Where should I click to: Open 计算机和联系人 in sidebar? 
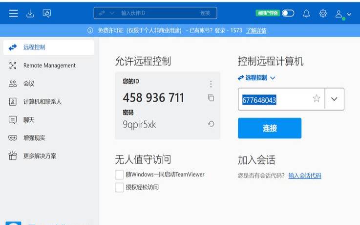(42, 102)
